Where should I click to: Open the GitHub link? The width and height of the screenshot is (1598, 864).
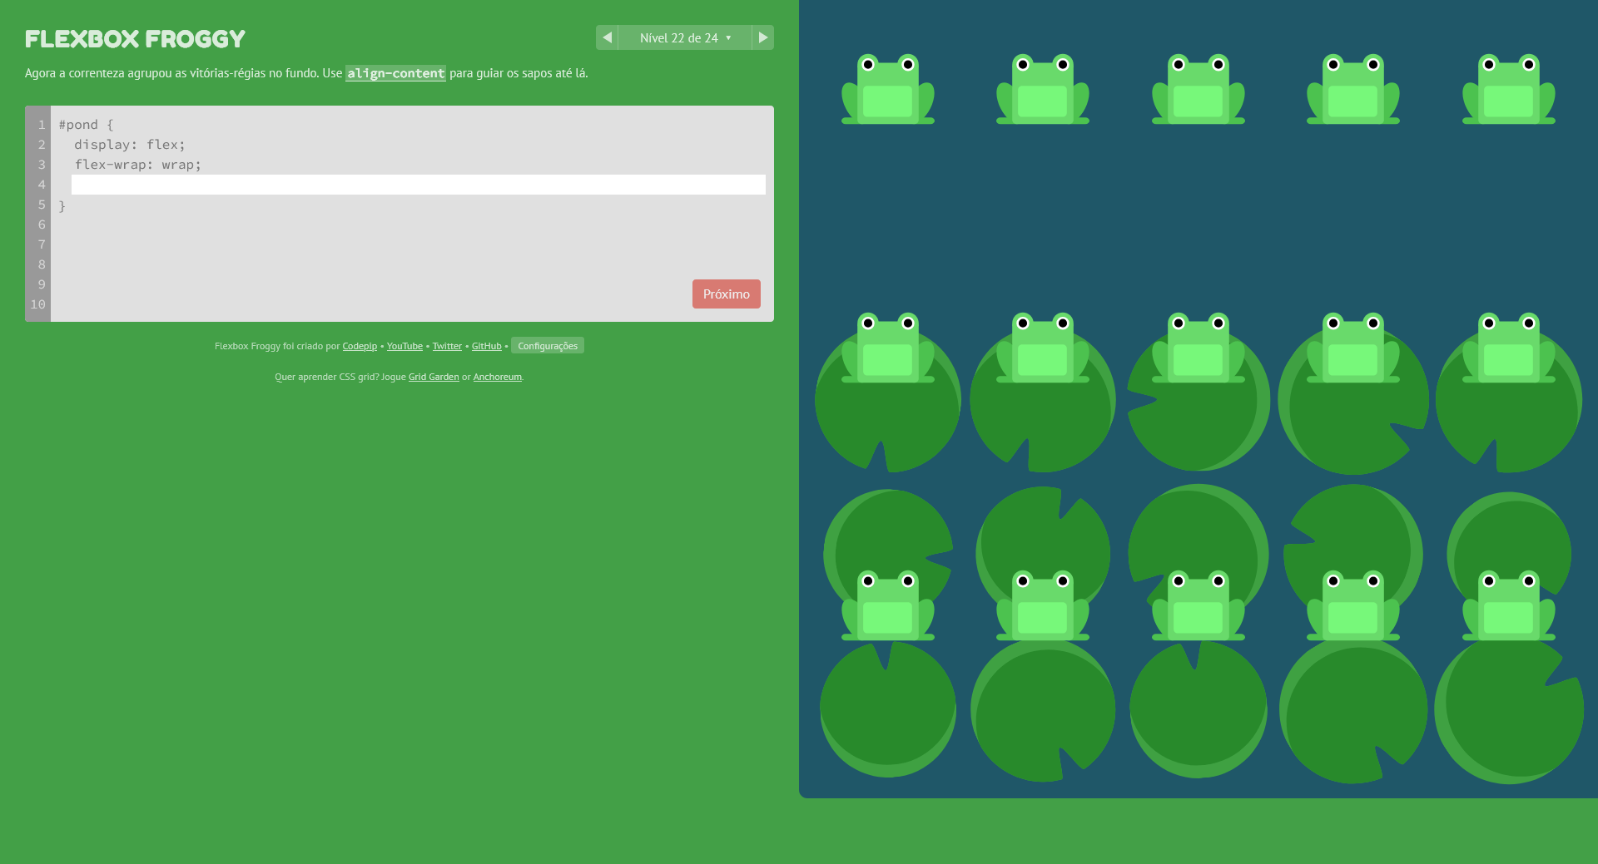(x=486, y=346)
